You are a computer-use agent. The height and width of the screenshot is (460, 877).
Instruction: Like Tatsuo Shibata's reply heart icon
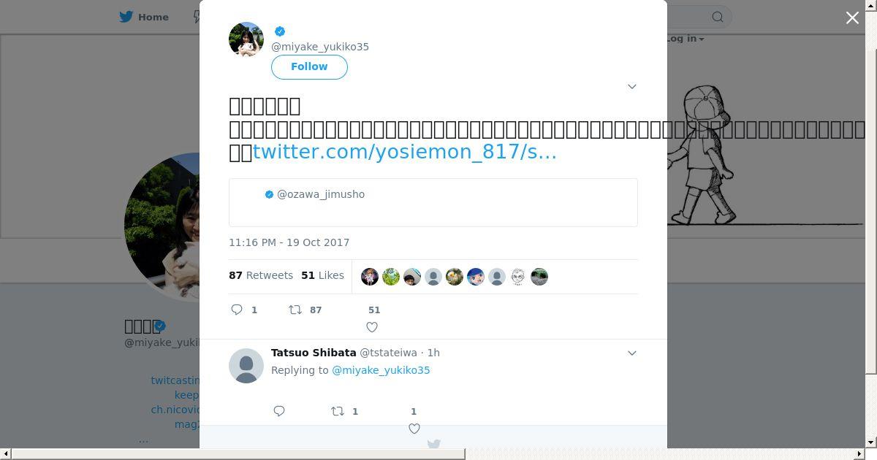(414, 429)
